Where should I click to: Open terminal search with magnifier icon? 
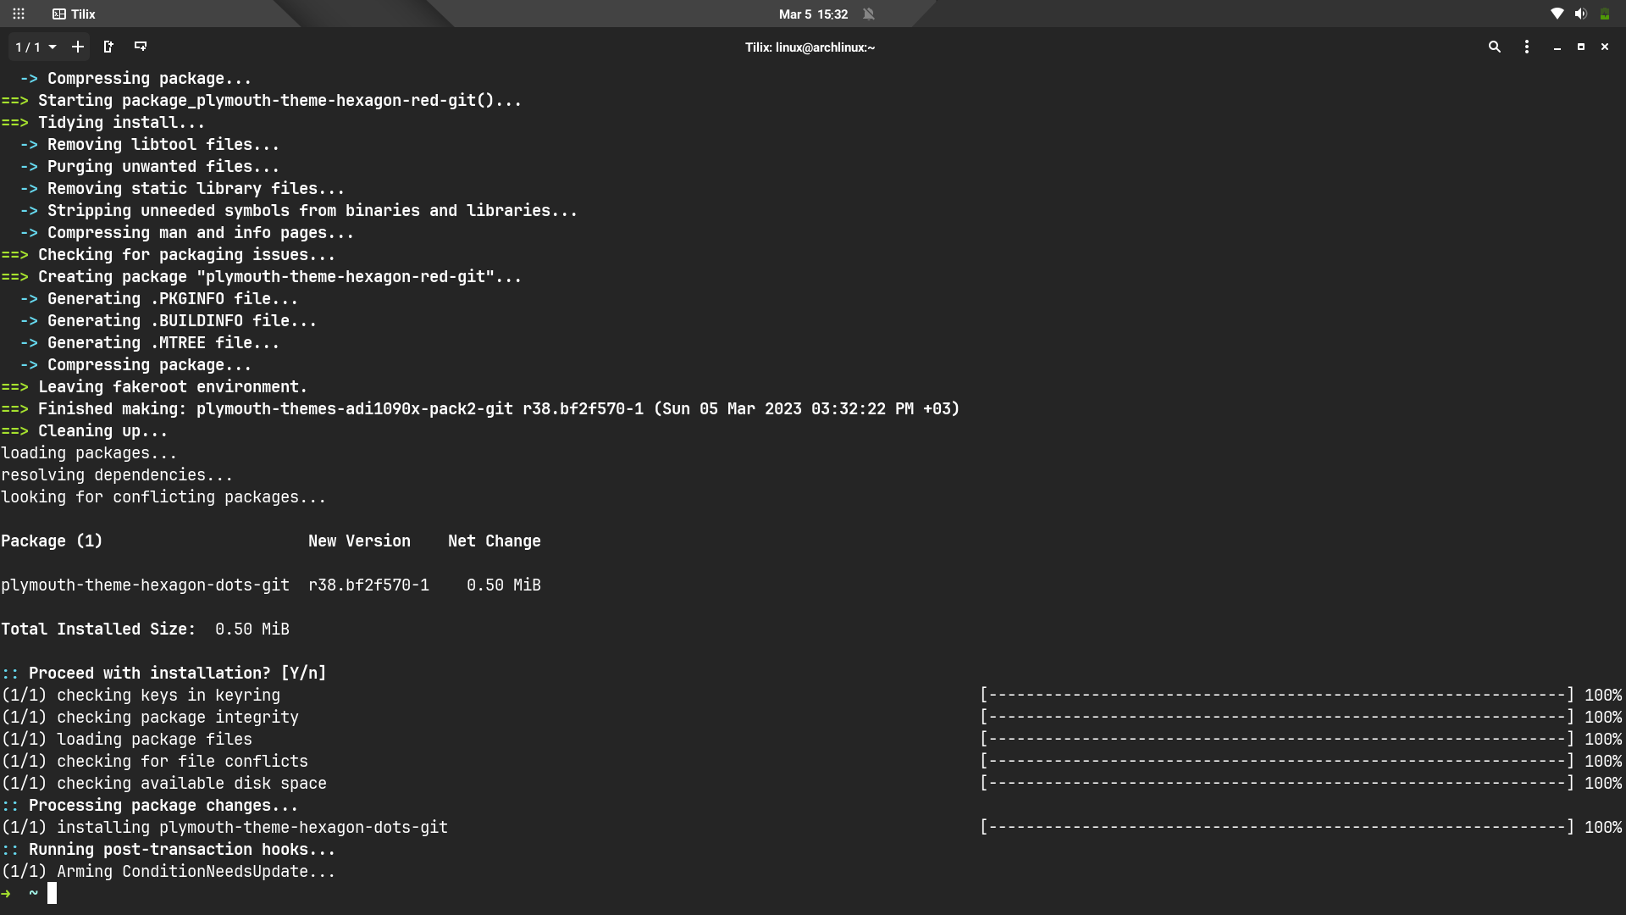click(1494, 47)
